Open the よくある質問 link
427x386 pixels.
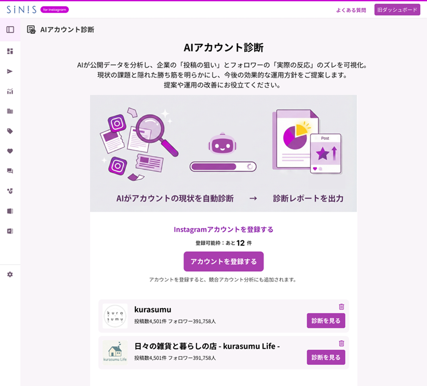[x=351, y=10]
